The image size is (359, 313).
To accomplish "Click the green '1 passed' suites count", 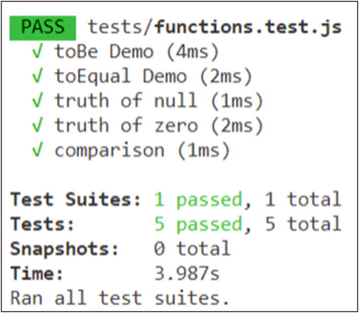I will 199,200.
